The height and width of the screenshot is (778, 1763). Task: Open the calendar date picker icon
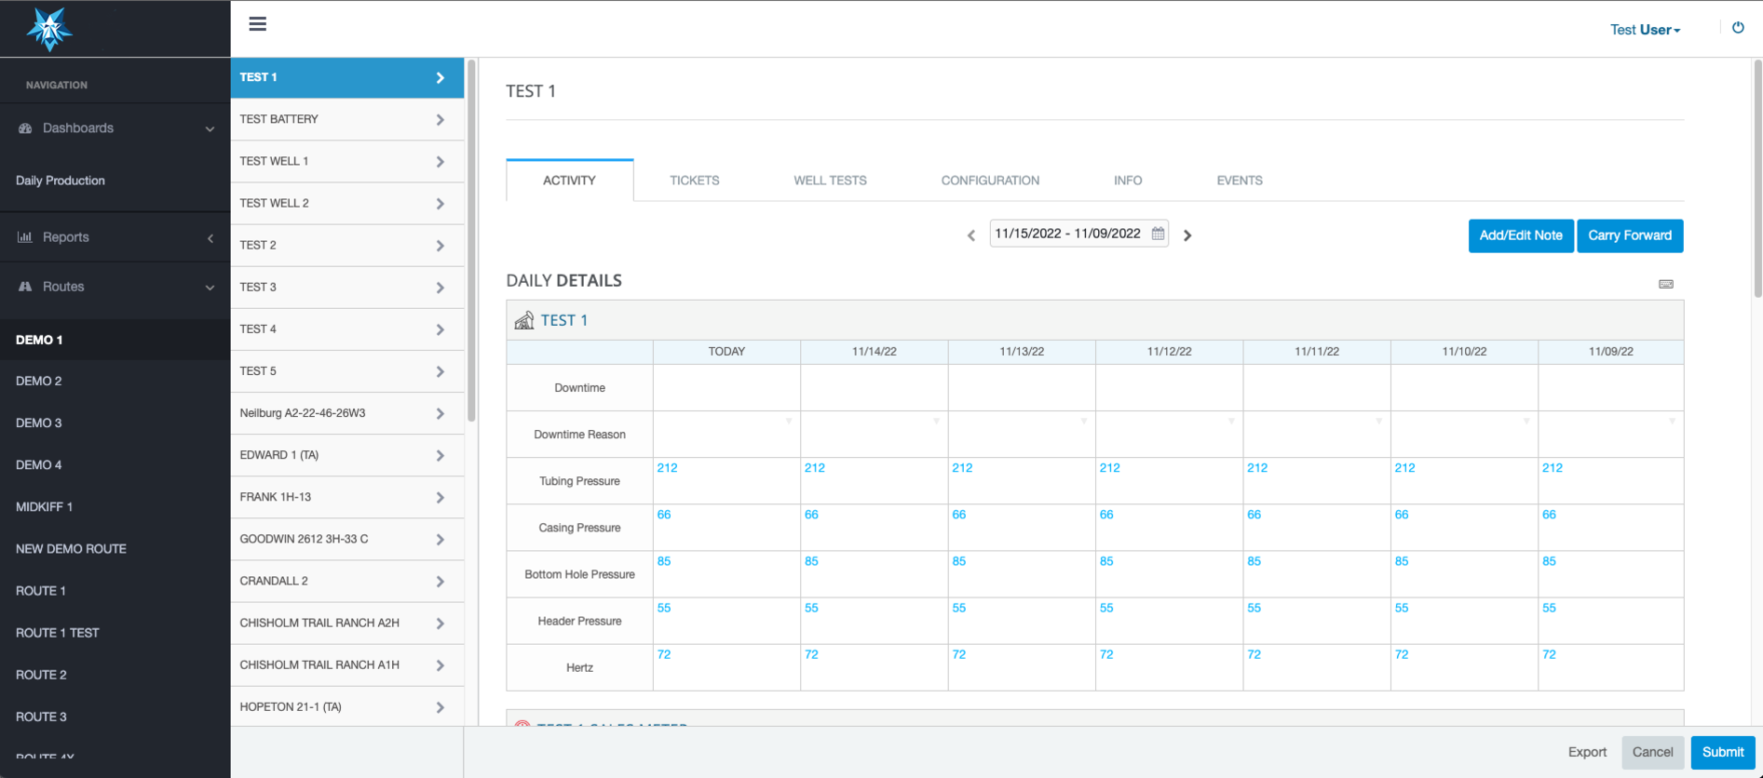click(1158, 234)
